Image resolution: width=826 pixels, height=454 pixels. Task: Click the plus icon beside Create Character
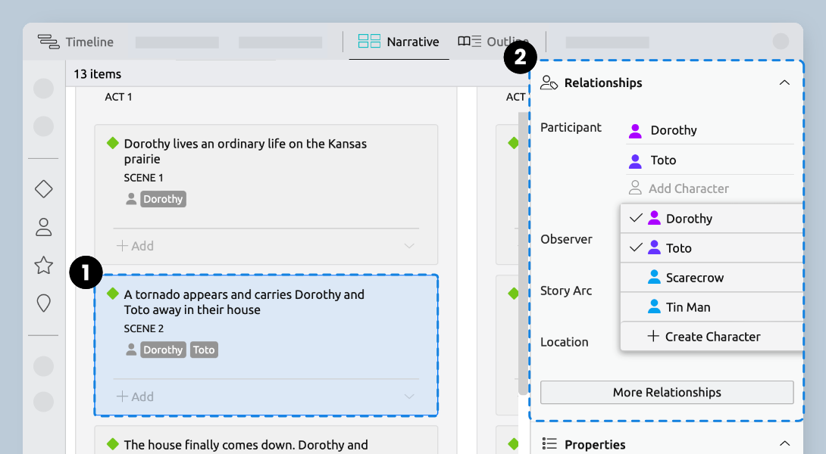[x=653, y=336]
